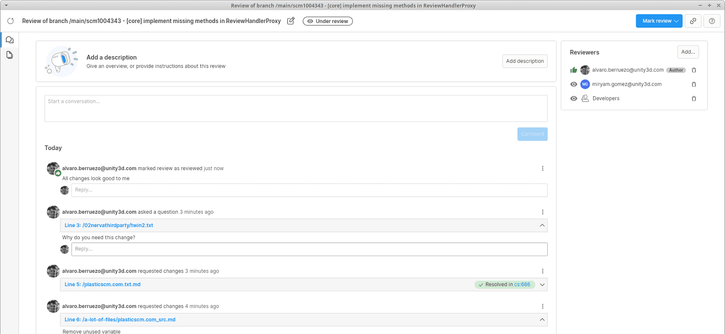Viewport: 725px width, 334px height.
Task: Click the edit review title pencil icon
Action: pos(291,21)
